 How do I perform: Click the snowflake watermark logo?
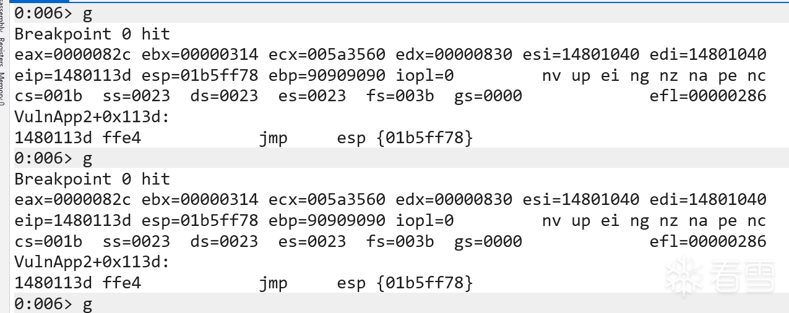click(682, 275)
